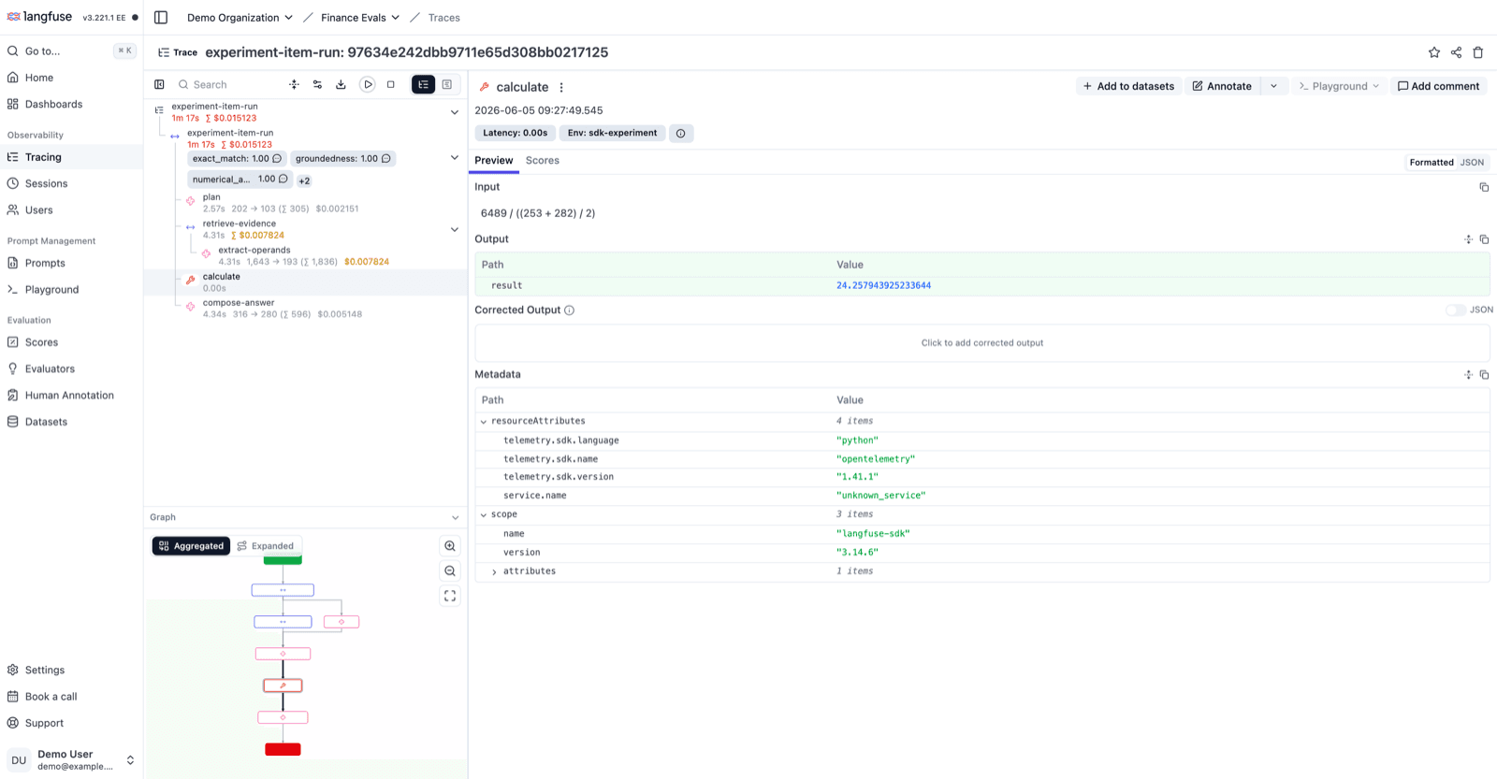
Task: Toggle the left navigation sidebar icon
Action: 161,17
